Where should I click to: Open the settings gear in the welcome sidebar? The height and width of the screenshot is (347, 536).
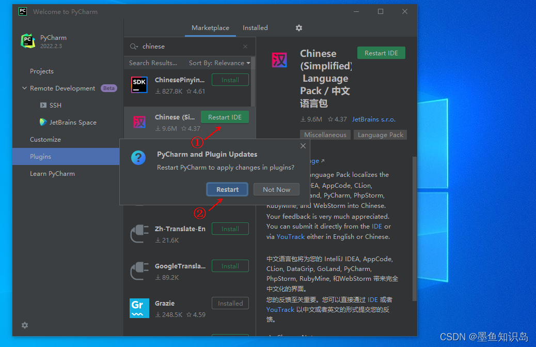click(x=25, y=325)
